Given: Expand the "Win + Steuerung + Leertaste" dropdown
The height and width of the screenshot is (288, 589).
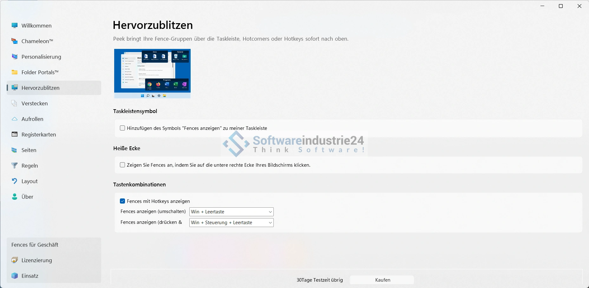Looking at the screenshot, I should pyautogui.click(x=231, y=223).
